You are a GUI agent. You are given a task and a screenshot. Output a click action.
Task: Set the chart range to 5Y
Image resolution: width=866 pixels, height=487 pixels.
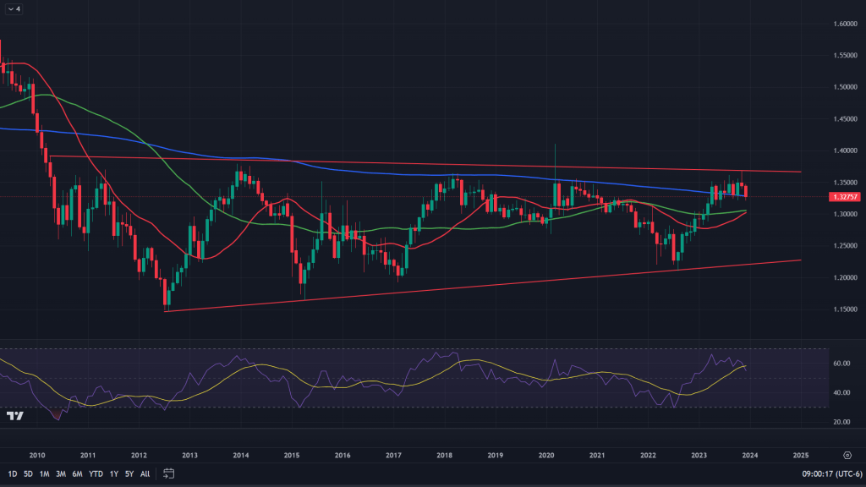pyautogui.click(x=129, y=473)
